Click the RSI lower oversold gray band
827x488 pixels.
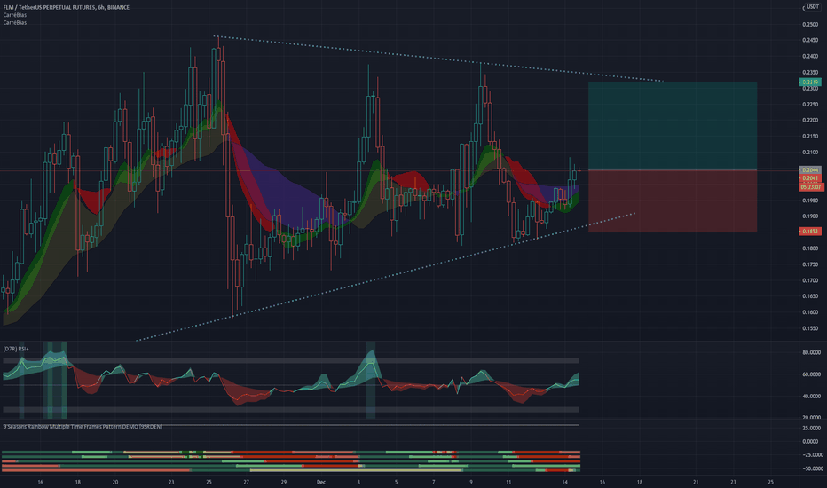coord(291,409)
